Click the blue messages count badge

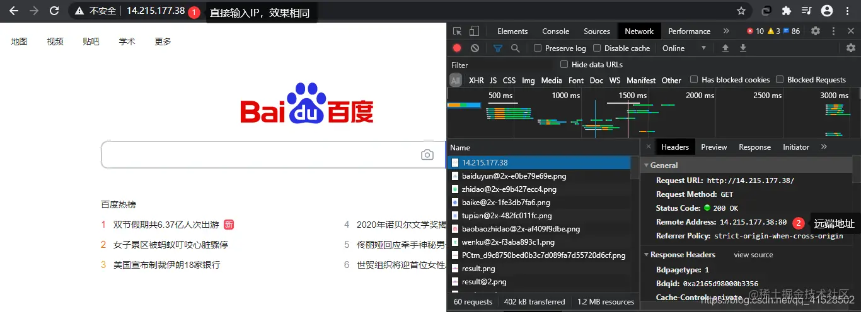coord(792,31)
